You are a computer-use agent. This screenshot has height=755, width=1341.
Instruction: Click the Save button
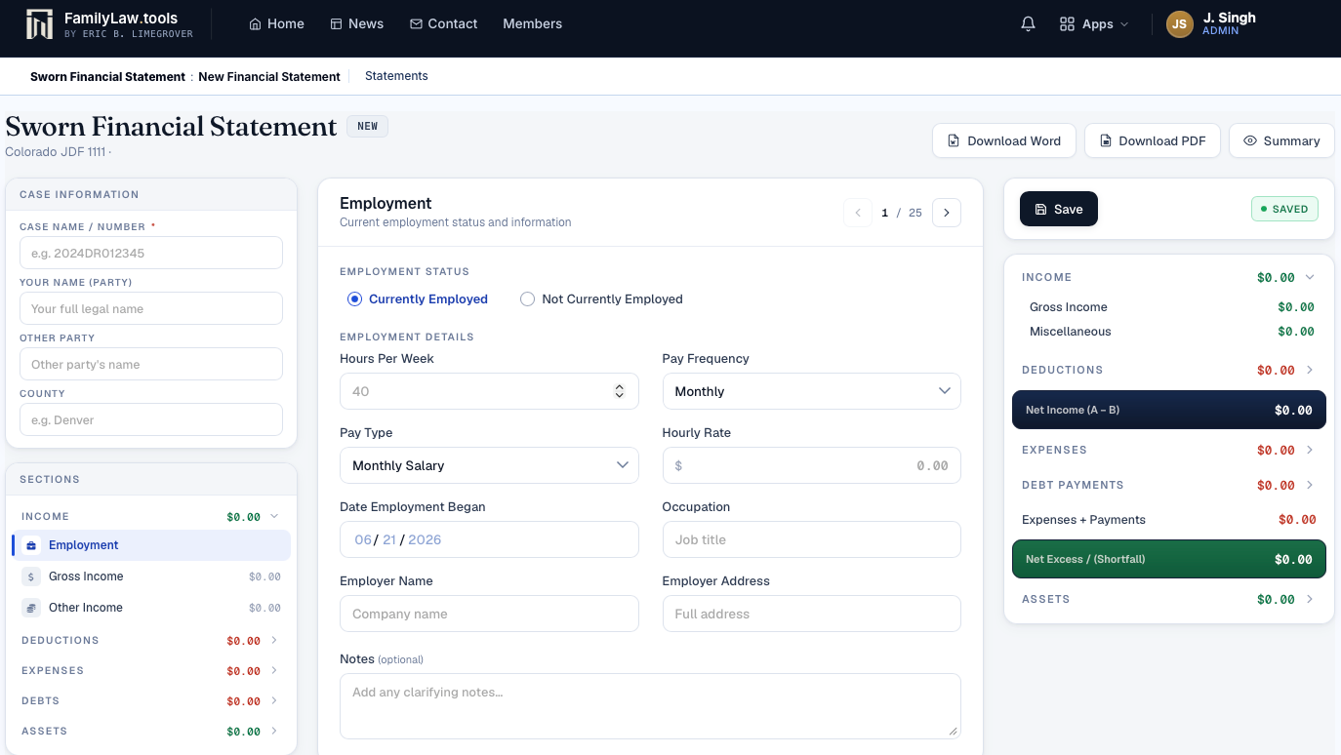coord(1059,210)
